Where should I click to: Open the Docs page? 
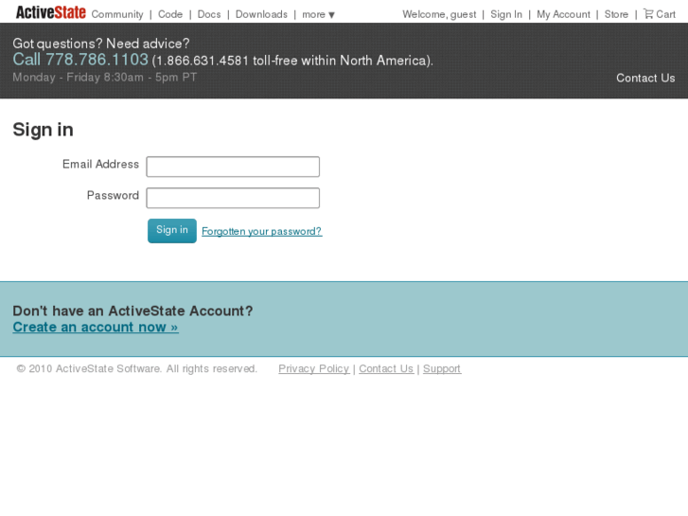209,14
